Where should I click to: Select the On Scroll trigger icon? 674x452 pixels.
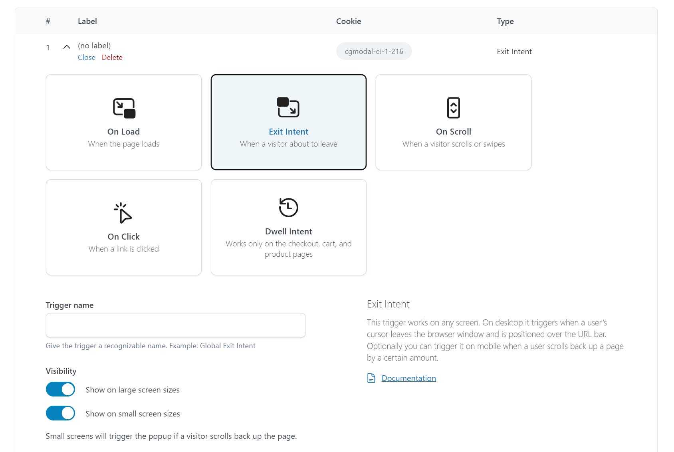[x=454, y=108]
